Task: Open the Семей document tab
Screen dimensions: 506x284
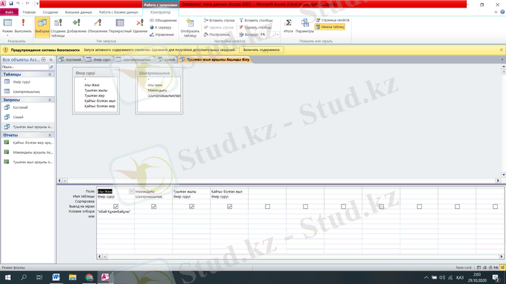Action: (166, 59)
